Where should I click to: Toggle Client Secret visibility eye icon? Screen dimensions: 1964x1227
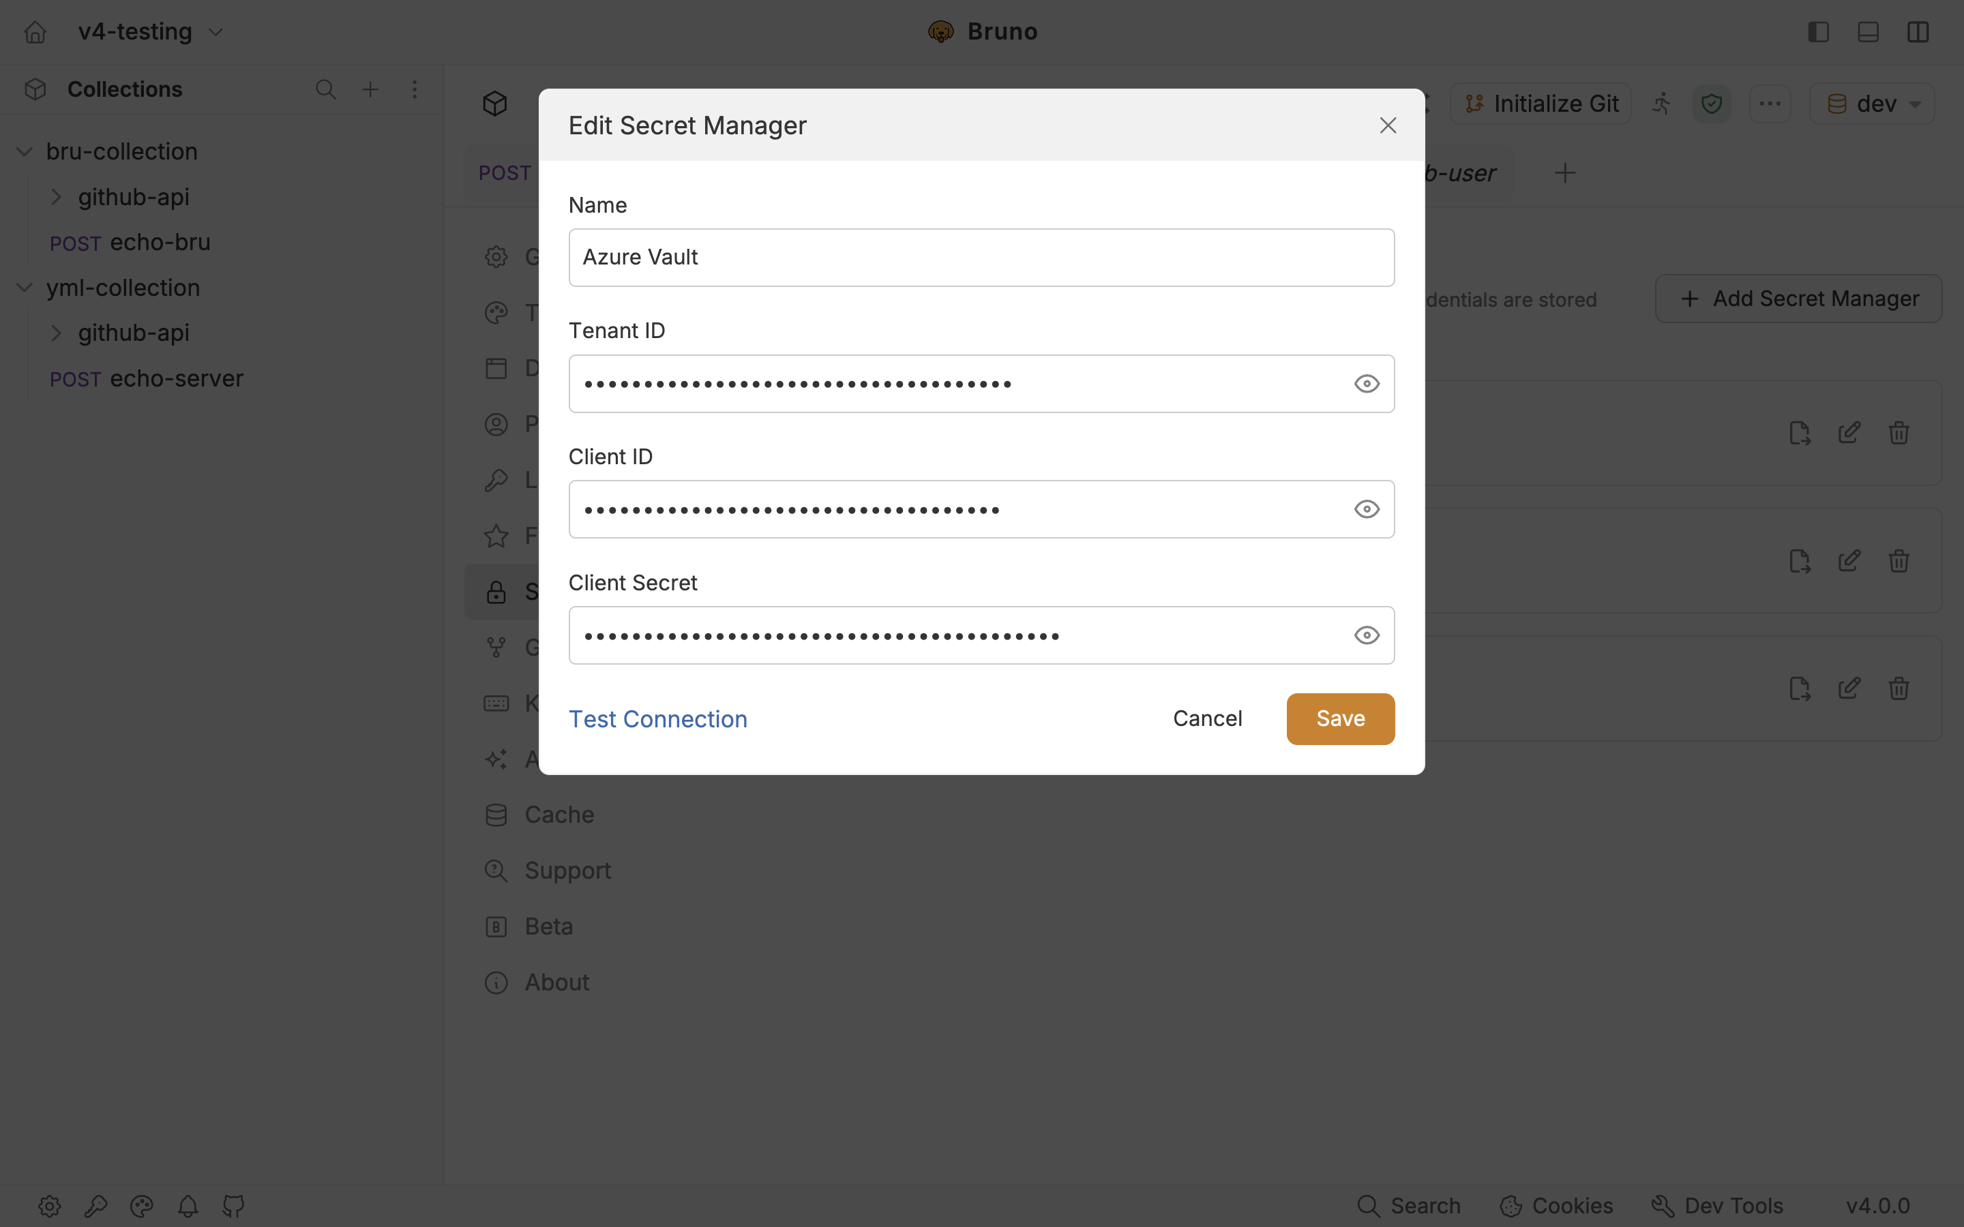coord(1367,635)
